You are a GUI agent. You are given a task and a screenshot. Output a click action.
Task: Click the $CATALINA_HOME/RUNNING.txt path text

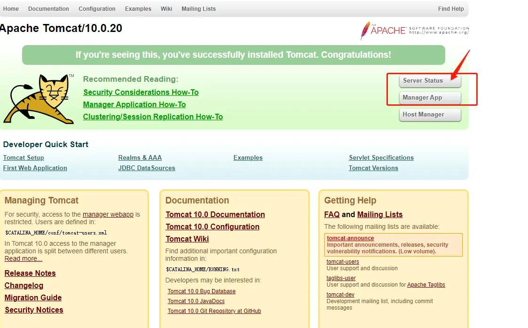[x=203, y=269]
